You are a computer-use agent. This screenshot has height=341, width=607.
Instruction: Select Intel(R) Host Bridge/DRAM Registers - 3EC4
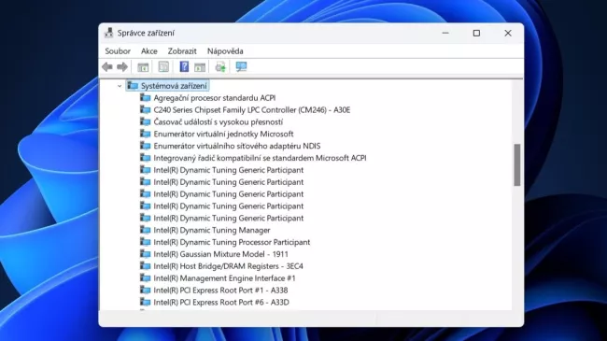coord(229,266)
